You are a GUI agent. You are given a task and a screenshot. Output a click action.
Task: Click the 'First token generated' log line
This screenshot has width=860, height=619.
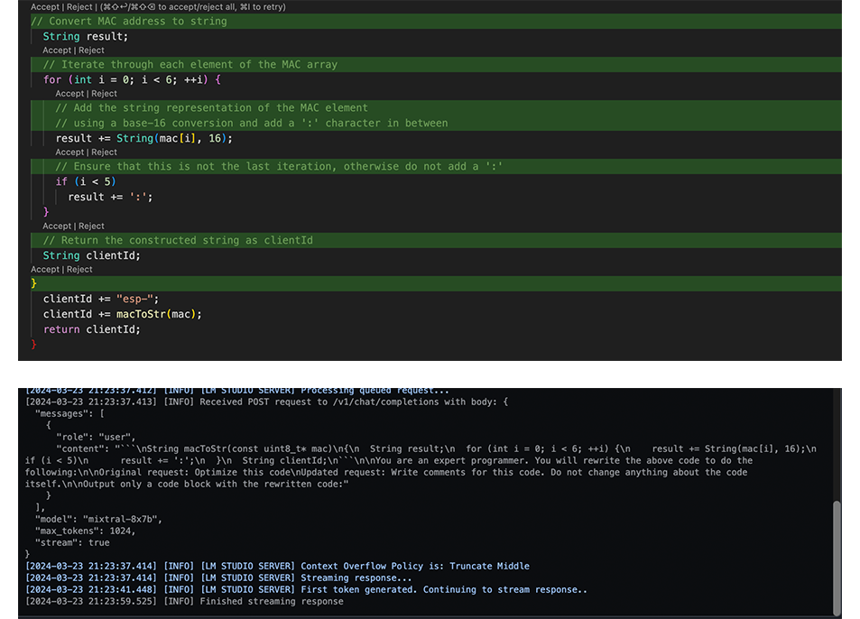(x=306, y=590)
